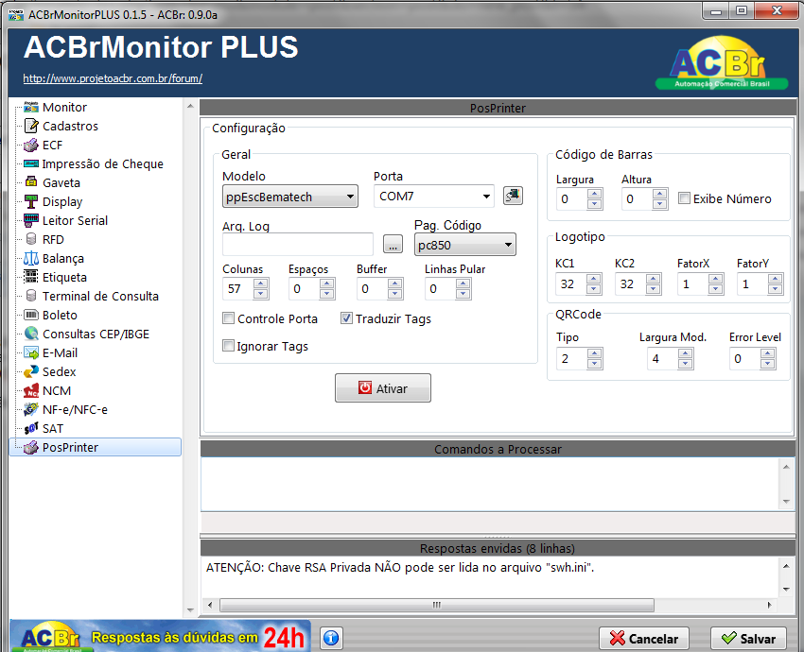804x652 pixels.
Task: Open the Cadastros section icon
Action: 31,126
